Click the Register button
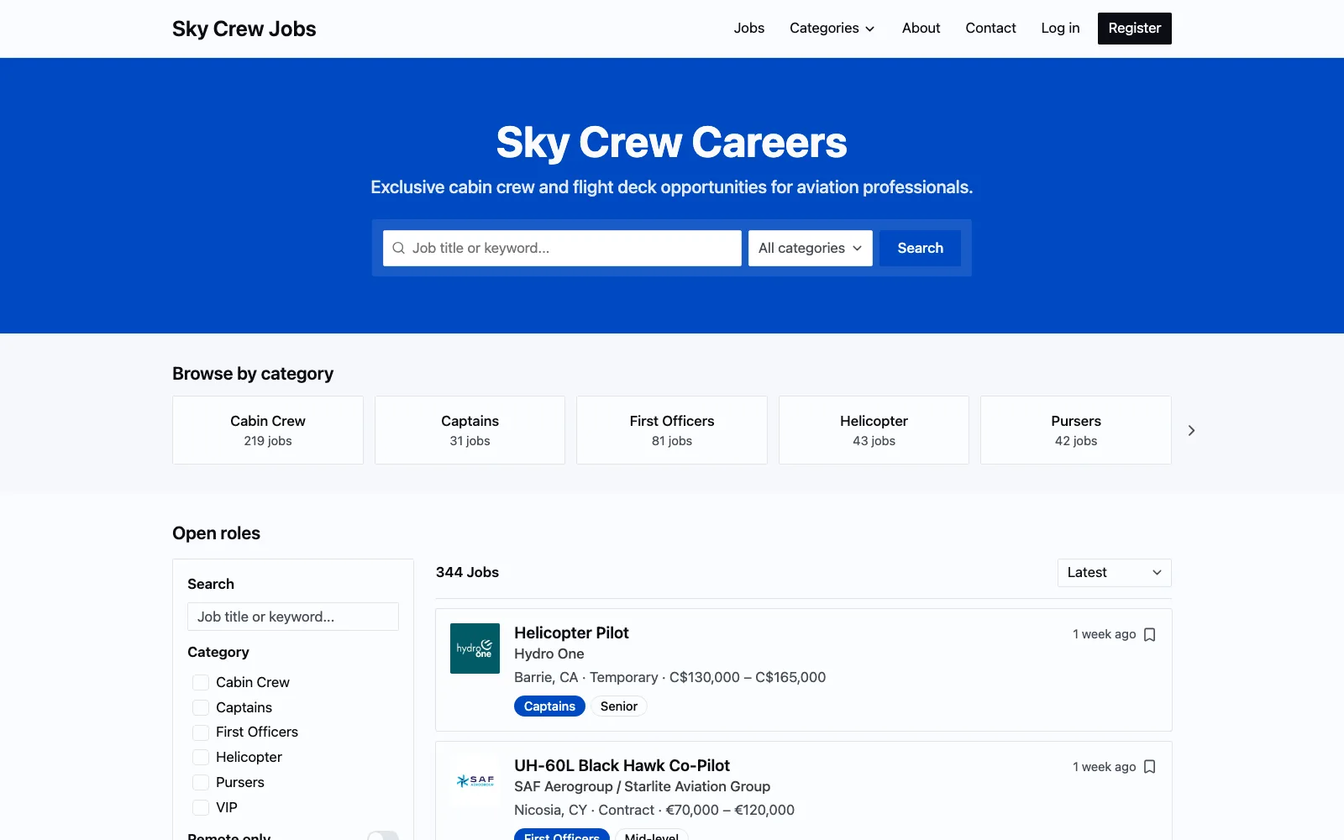The height and width of the screenshot is (840, 1344). pyautogui.click(x=1134, y=29)
